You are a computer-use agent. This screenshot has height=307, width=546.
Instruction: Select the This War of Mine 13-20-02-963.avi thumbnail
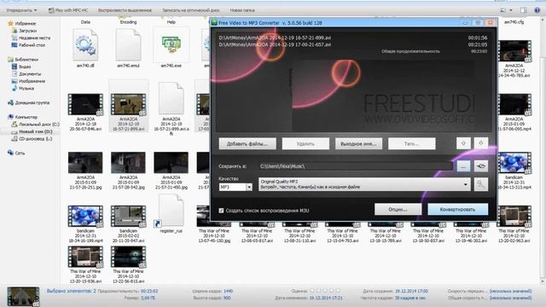pos(514,216)
